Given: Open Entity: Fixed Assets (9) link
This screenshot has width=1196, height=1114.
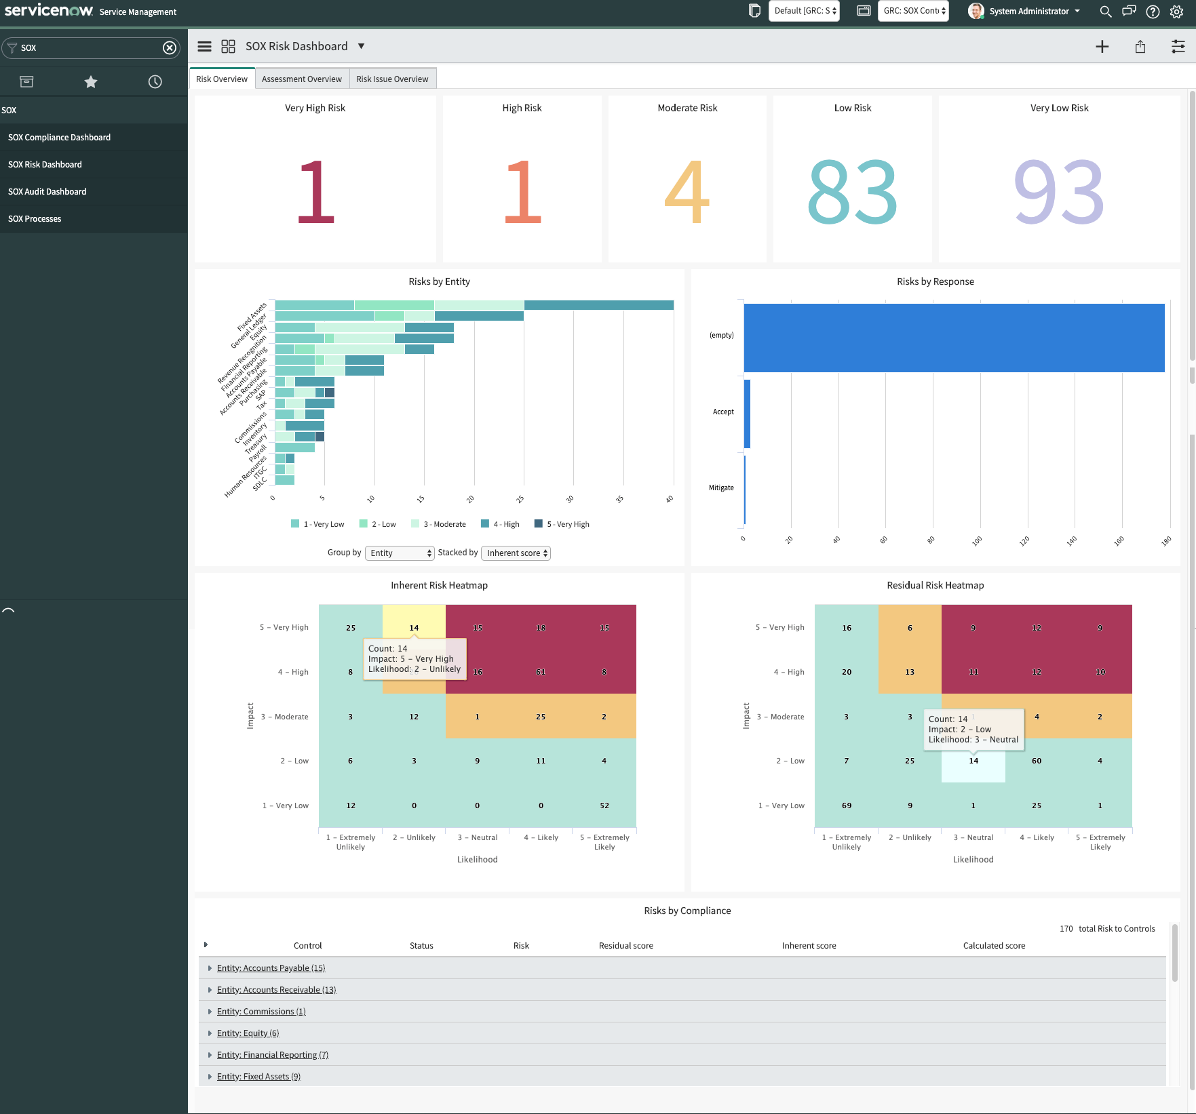Looking at the screenshot, I should [258, 1077].
